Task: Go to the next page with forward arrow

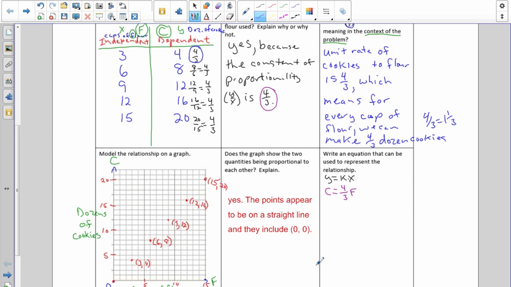Action: 26,11
